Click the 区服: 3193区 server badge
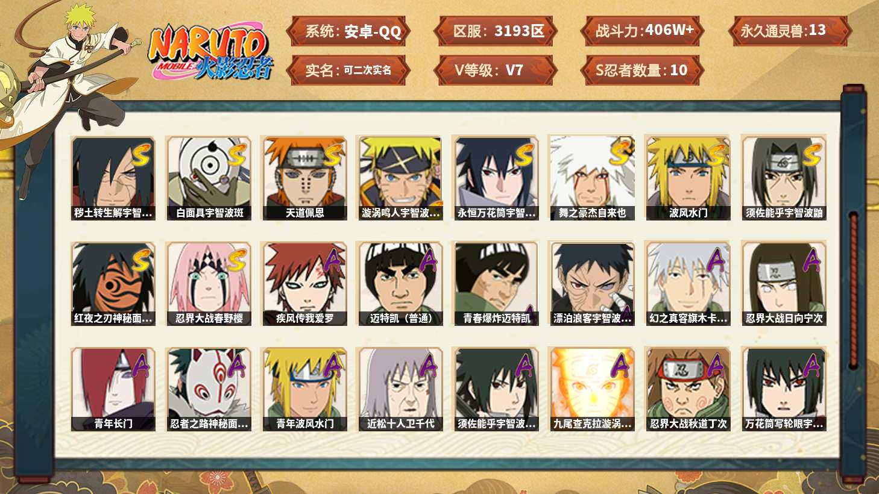Viewport: 879px width, 494px height. [x=496, y=31]
